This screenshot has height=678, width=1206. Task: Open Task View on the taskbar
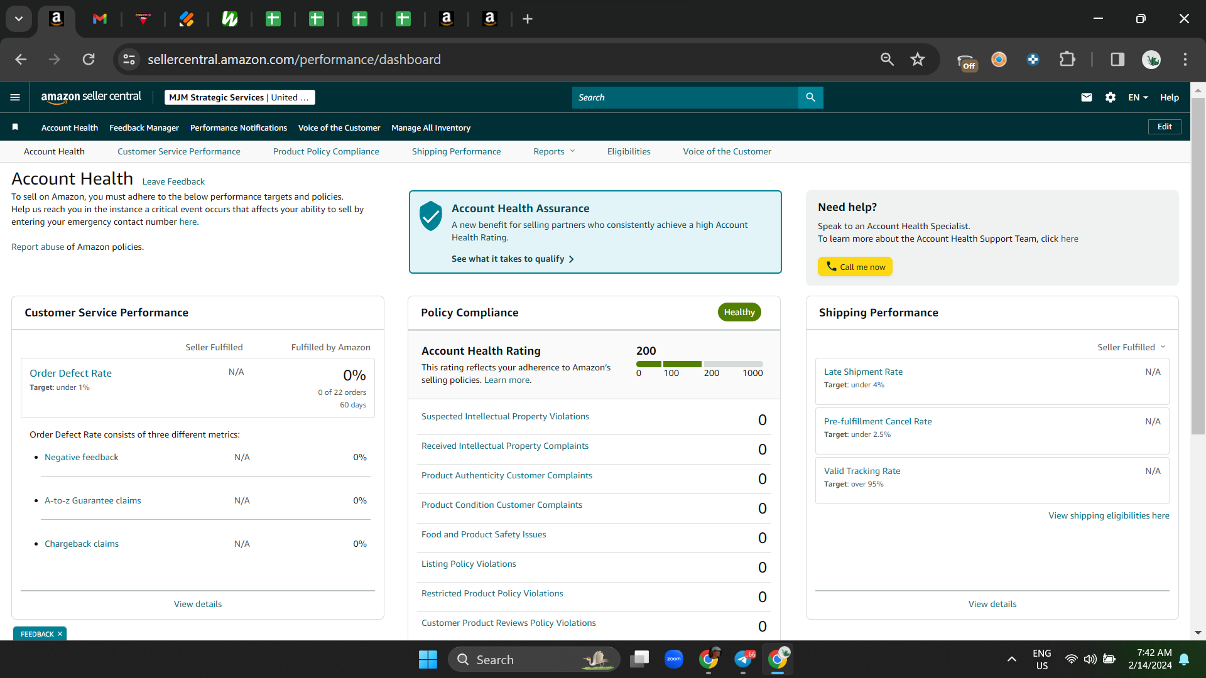(639, 659)
